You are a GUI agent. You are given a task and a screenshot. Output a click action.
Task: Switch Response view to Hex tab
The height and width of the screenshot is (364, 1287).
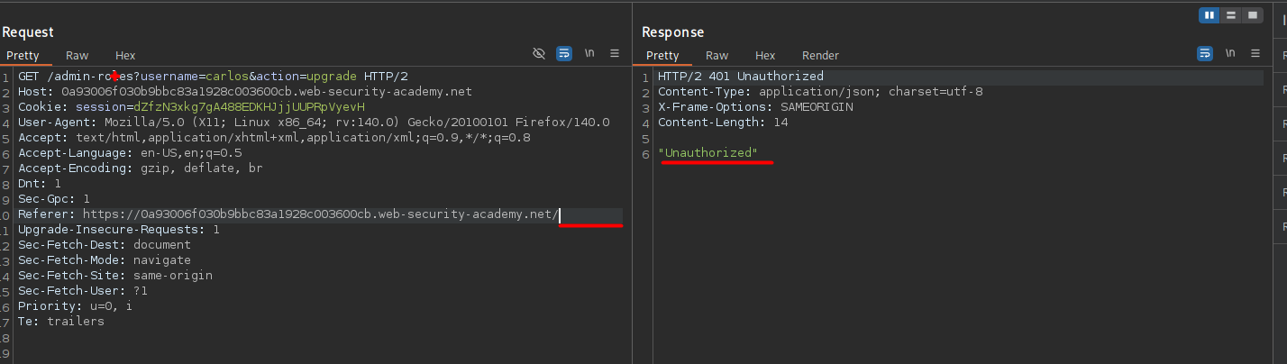tap(765, 56)
